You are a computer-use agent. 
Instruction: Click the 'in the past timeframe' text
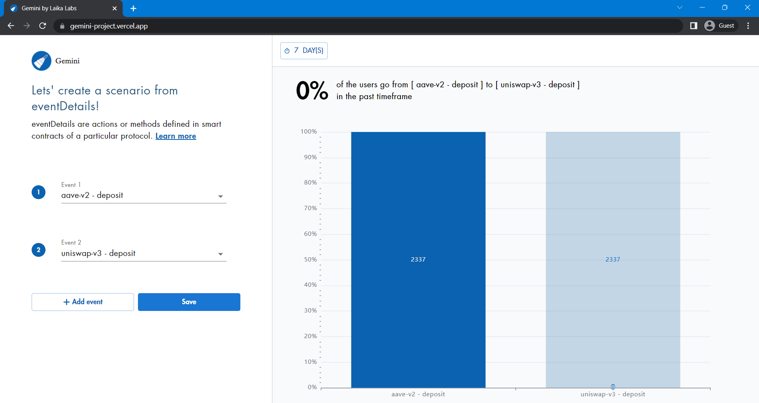pyautogui.click(x=374, y=96)
